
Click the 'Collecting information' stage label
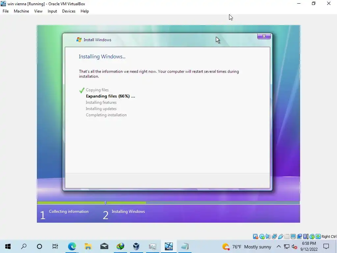pos(69,211)
